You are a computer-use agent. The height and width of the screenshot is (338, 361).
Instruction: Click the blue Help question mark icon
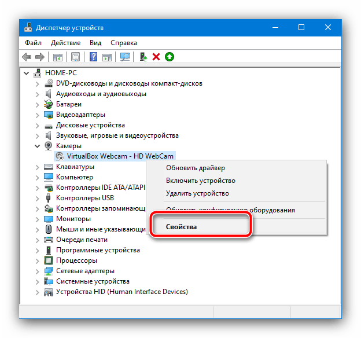pos(93,57)
